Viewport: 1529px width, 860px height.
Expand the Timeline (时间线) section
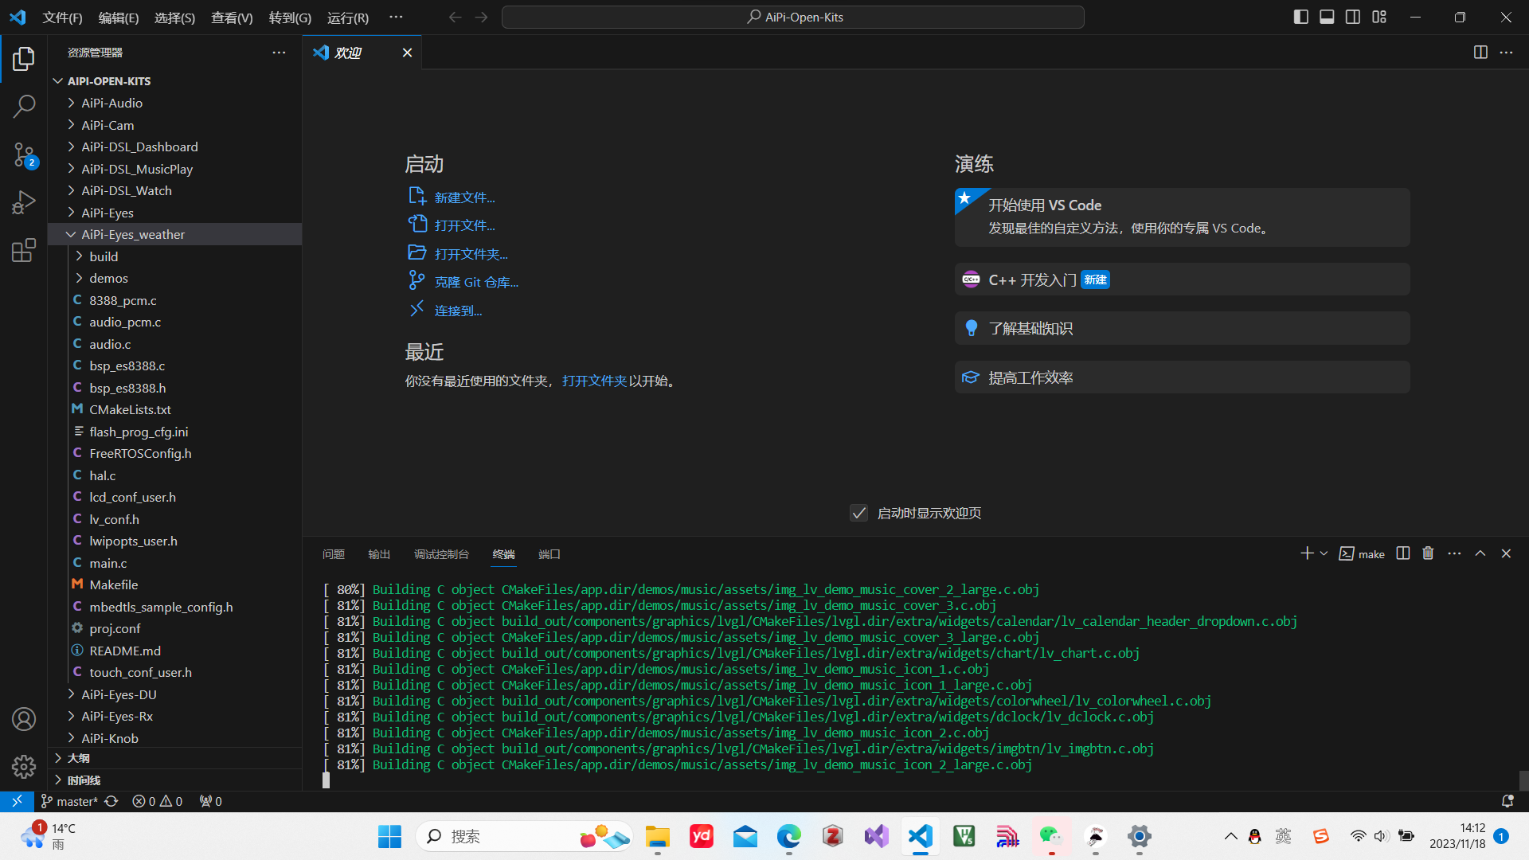coord(175,780)
